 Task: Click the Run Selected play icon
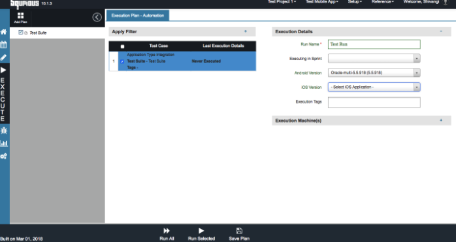tap(201, 231)
